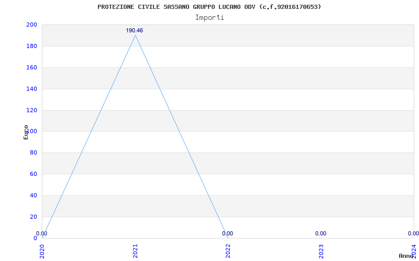Click the 0.00 label above 2020

[x=42, y=233]
